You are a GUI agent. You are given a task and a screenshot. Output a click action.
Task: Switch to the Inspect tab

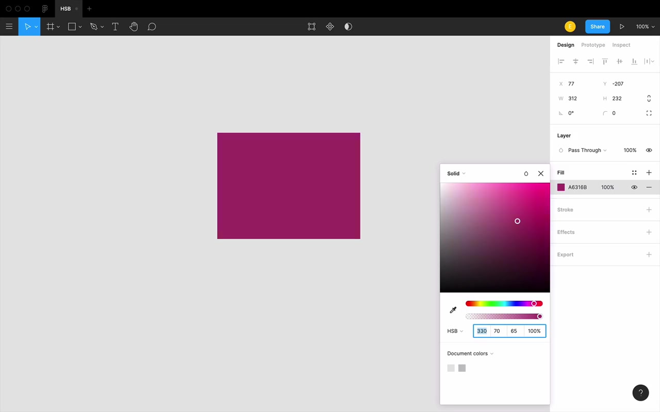pyautogui.click(x=621, y=45)
